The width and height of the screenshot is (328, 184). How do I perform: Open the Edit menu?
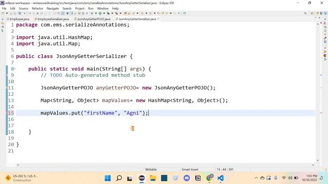[12, 8]
